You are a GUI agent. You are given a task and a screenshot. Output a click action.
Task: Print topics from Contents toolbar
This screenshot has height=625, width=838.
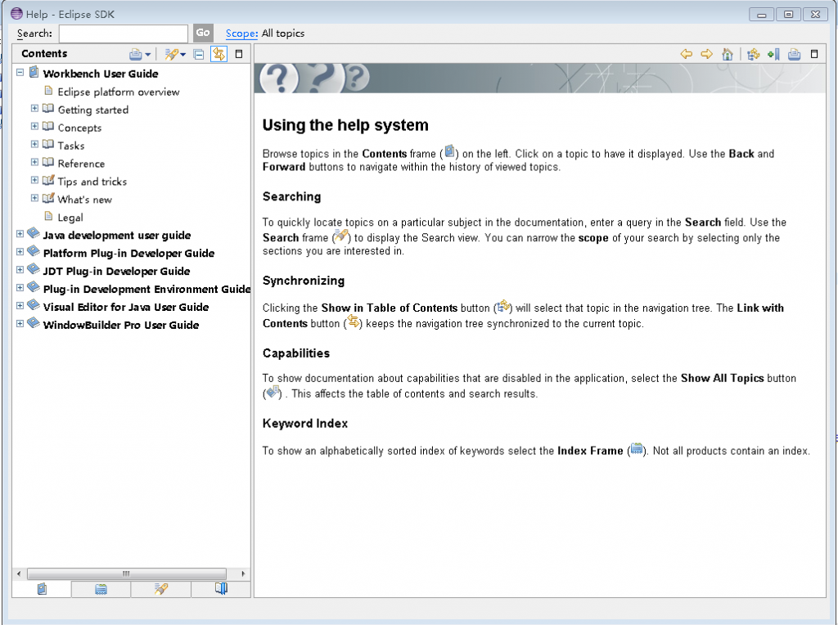[136, 54]
